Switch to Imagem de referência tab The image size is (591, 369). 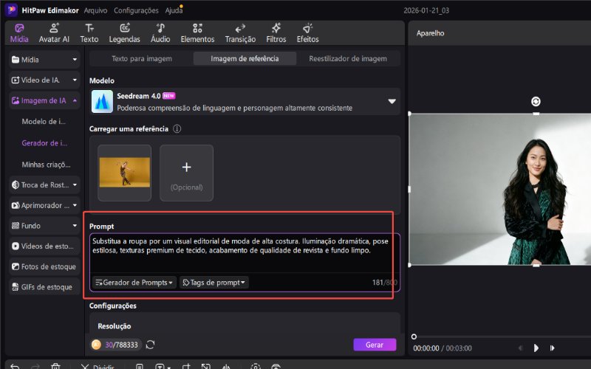[245, 59]
